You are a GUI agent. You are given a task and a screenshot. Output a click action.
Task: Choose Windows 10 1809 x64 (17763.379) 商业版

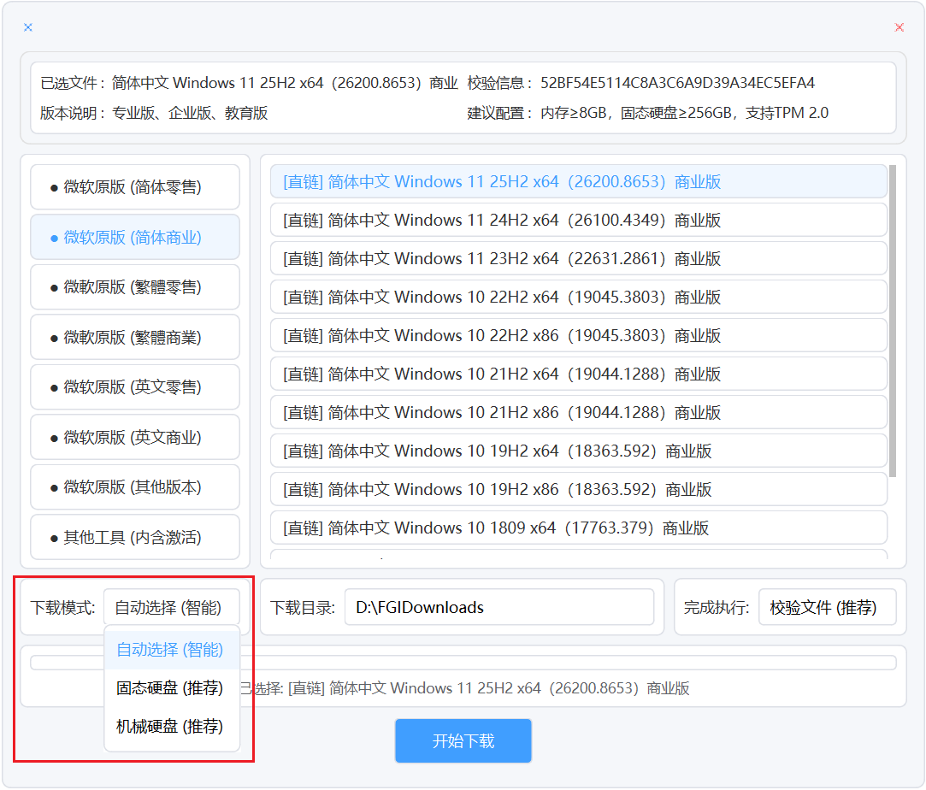tap(579, 528)
